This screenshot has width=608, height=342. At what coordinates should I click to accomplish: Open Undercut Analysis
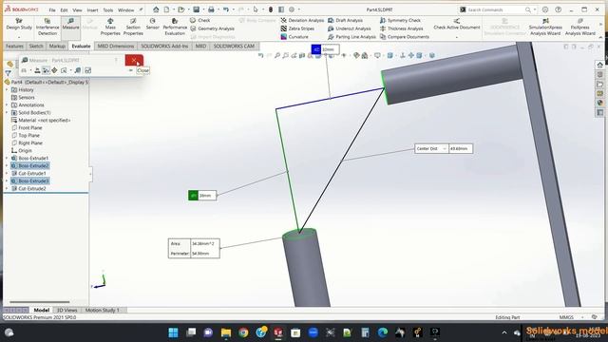click(349, 28)
